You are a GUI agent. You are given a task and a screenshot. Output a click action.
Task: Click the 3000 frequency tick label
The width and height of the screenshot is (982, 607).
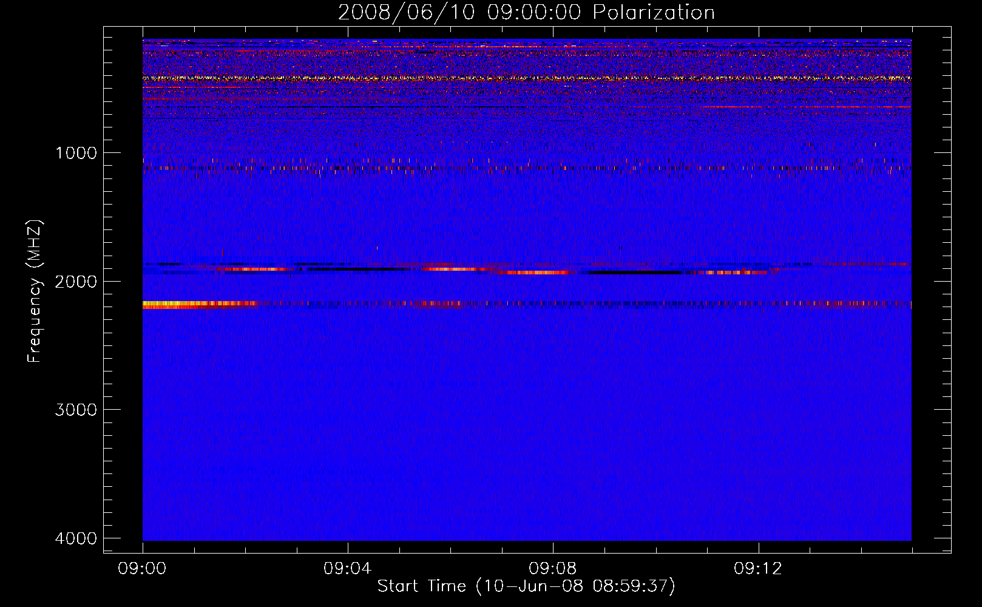[76, 410]
